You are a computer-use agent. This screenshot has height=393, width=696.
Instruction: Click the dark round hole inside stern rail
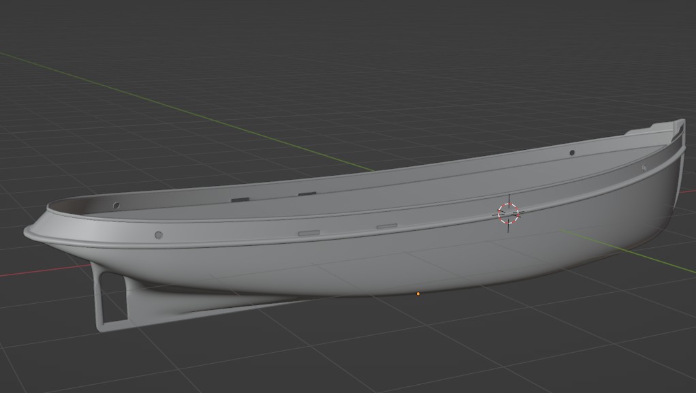pos(116,206)
